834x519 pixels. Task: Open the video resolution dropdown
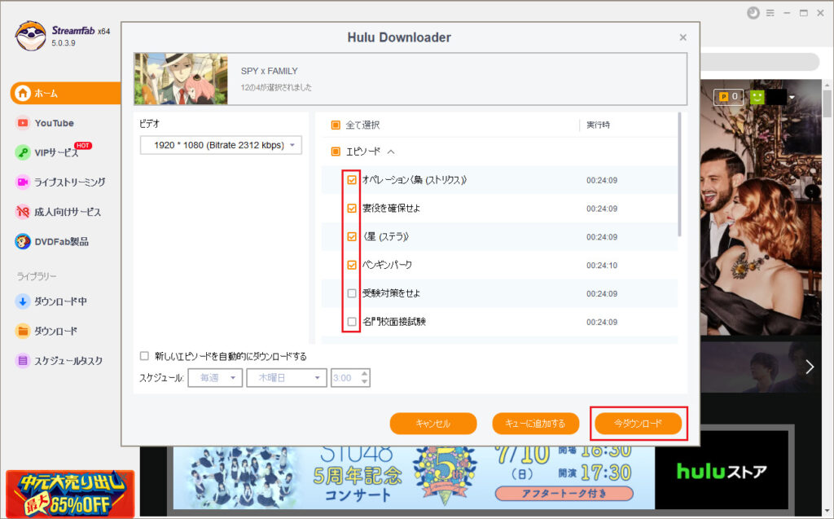[221, 145]
